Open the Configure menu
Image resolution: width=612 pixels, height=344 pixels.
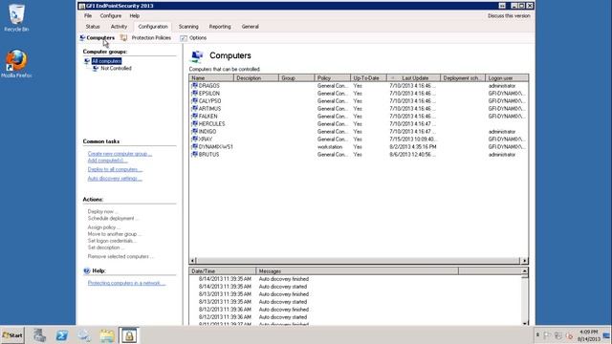point(111,16)
